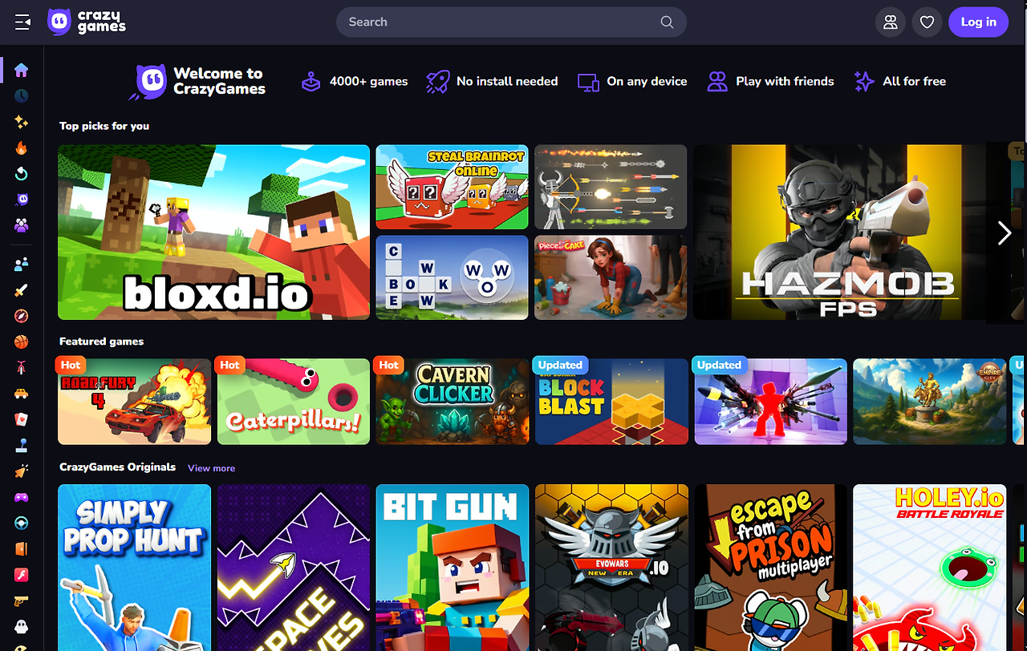The image size is (1027, 651).
Task: Open Road Fury 4 featured game
Action: 134,402
